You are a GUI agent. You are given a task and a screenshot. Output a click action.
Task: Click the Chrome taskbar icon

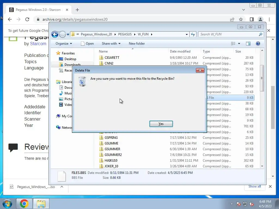click(24, 204)
